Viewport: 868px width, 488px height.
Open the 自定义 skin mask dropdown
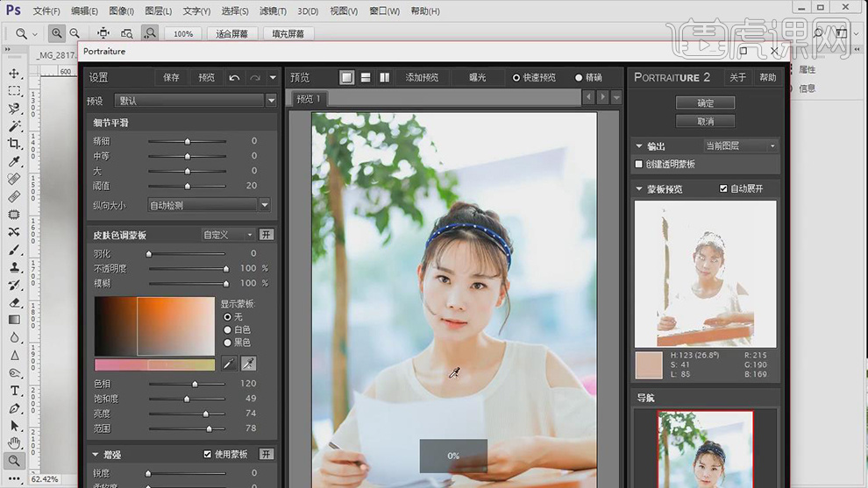pos(227,235)
